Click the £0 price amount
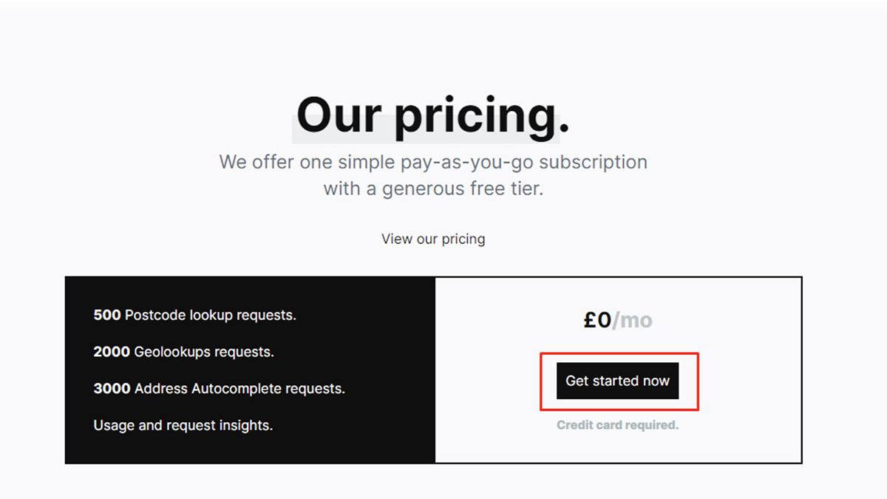Image resolution: width=887 pixels, height=499 pixels. pyautogui.click(x=597, y=320)
